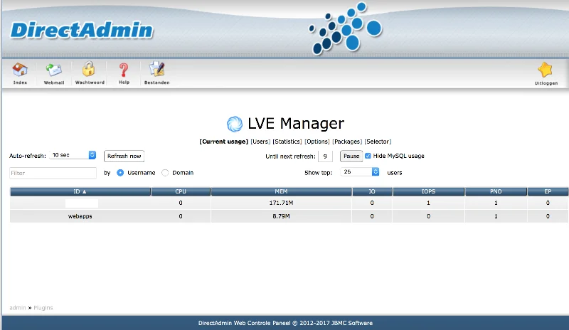Select the Domain radio button
The height and width of the screenshot is (330, 569).
(x=165, y=173)
